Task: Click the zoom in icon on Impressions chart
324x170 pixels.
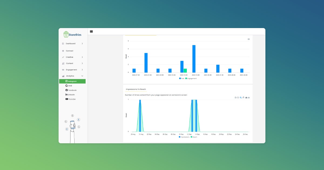Action: (235, 97)
